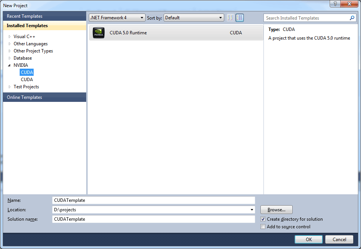This screenshot has width=361, height=249.
Task: Click the OK button
Action: pyautogui.click(x=308, y=239)
